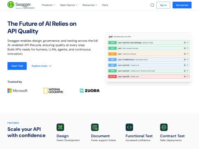This screenshot has width=199, height=149.
Task: Click 'Faster Development' subtitle
Action: [x=68, y=140]
